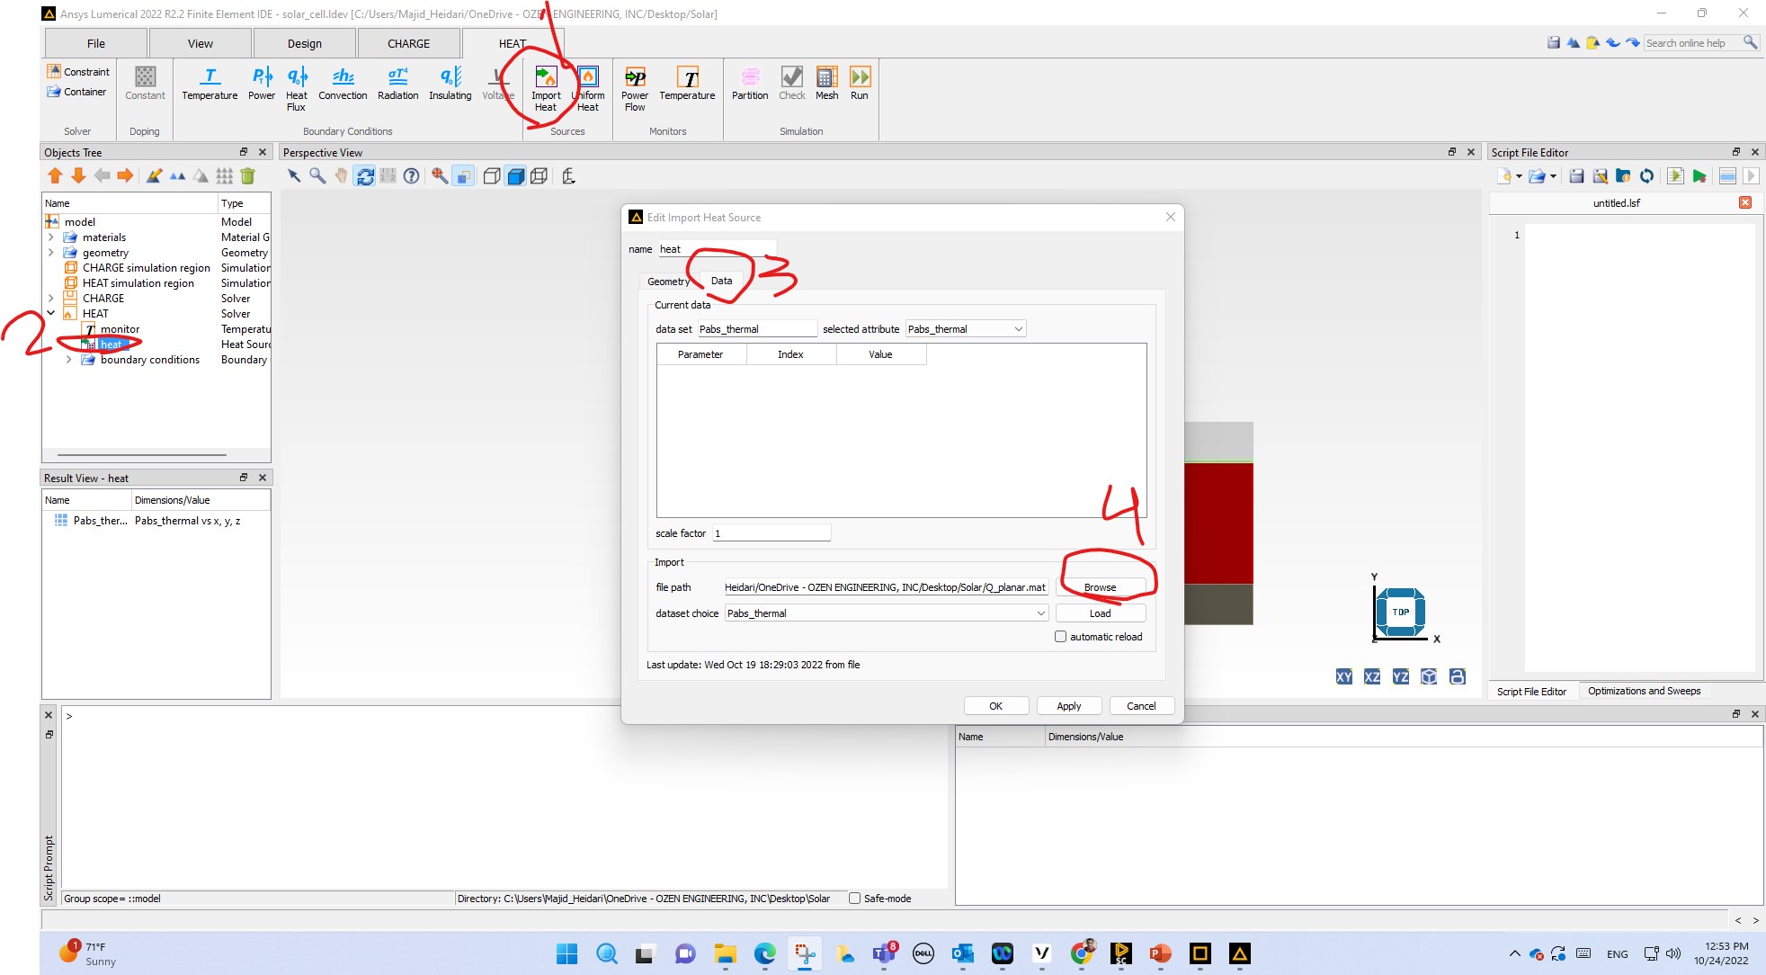
Task: Click the scale factor input field
Action: click(x=772, y=533)
